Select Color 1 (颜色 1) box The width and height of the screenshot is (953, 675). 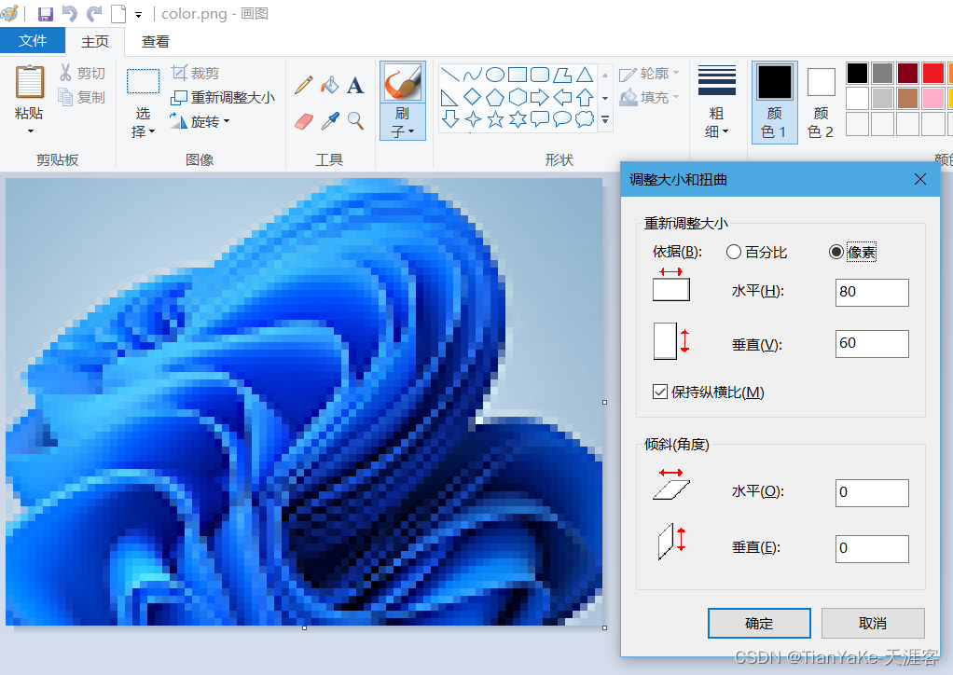tap(774, 102)
